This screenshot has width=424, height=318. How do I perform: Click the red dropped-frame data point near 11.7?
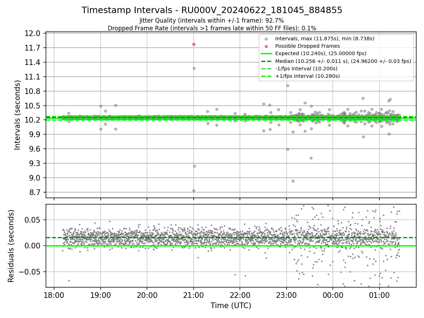pyautogui.click(x=194, y=44)
